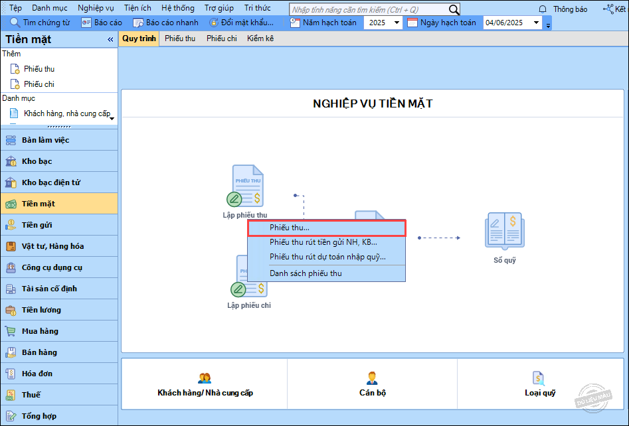Click the Năm hạch toán calendar icon
This screenshot has width=629, height=426.
[x=295, y=23]
